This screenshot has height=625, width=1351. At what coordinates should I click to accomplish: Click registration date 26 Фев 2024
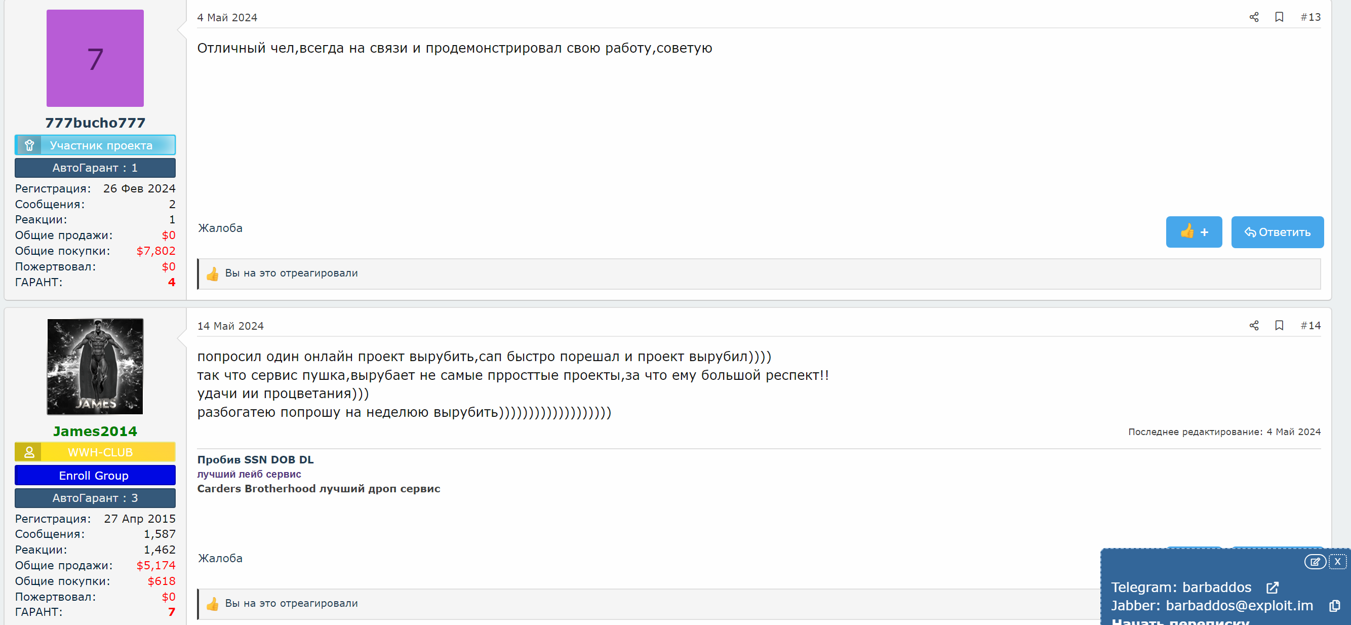[x=139, y=188]
